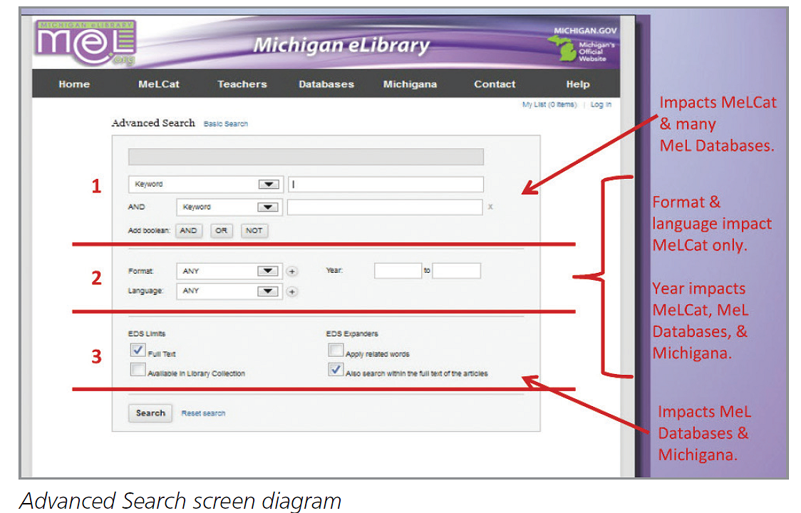Open the Contact menu item
The width and height of the screenshot is (801, 513).
(x=495, y=84)
